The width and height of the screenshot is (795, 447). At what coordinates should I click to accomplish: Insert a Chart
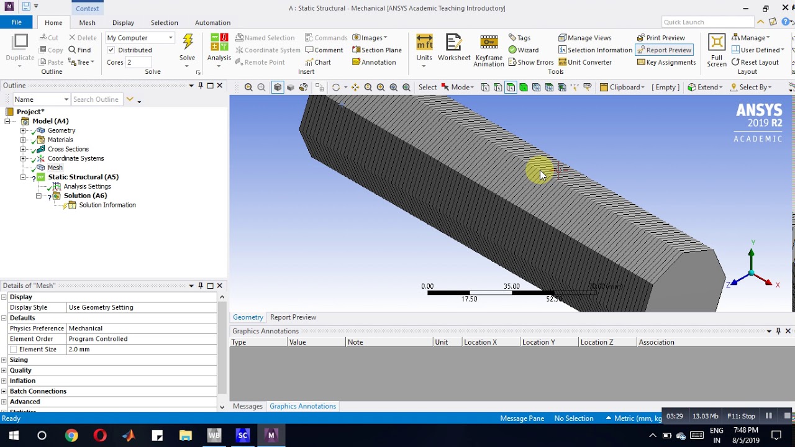tap(318, 62)
